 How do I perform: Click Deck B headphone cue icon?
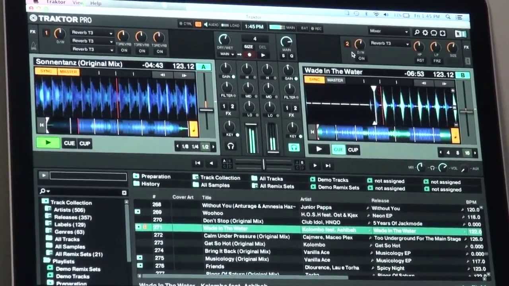pyautogui.click(x=294, y=148)
